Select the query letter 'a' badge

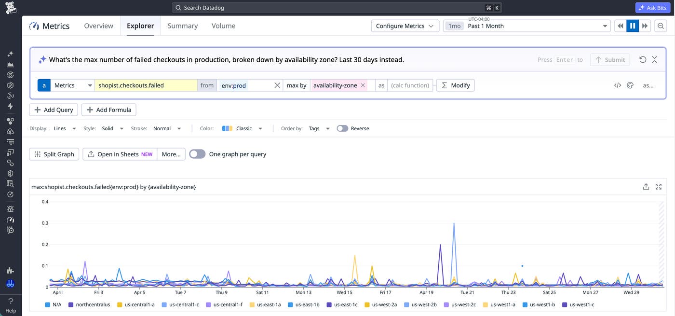tap(44, 85)
